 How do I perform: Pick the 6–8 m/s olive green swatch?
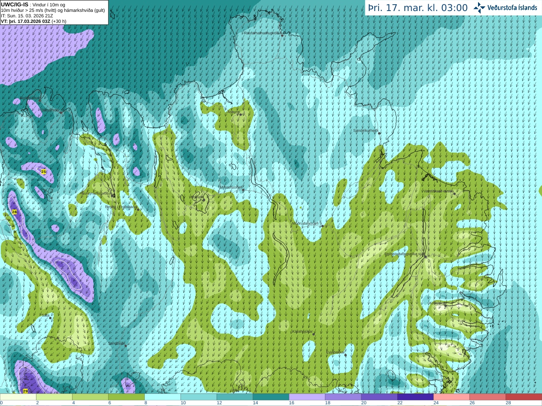click(x=127, y=397)
